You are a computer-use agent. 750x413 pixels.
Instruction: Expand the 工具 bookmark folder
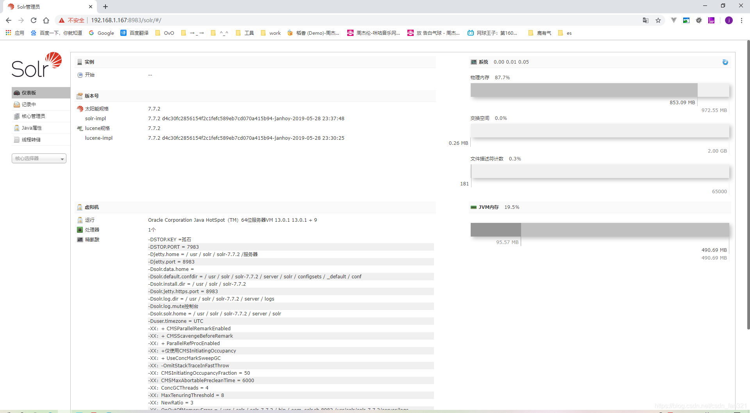tap(245, 33)
